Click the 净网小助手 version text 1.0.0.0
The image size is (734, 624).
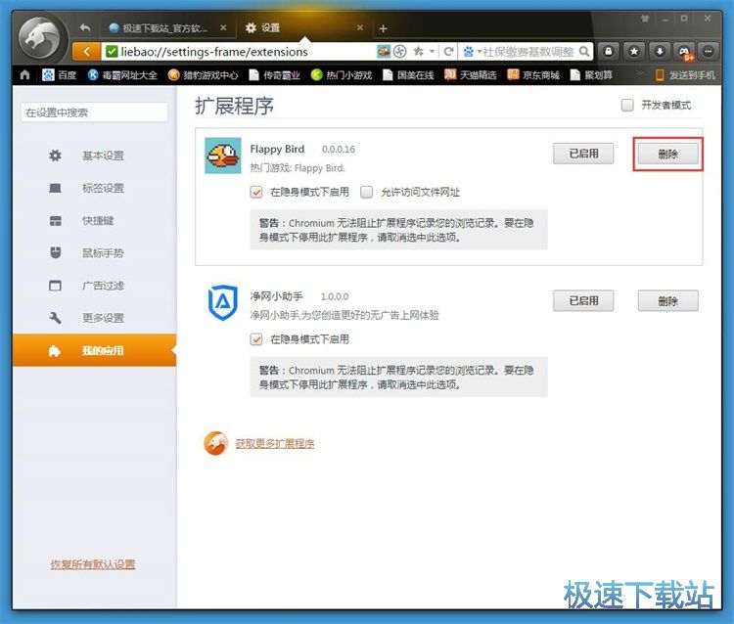(x=335, y=296)
